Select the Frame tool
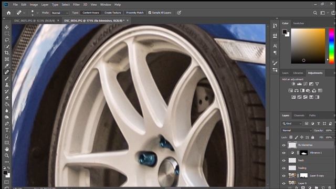Screen dimensions: 336x189 click(x=7, y=59)
